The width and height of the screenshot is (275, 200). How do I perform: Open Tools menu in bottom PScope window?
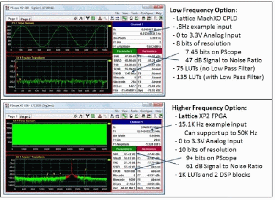tap(134, 111)
